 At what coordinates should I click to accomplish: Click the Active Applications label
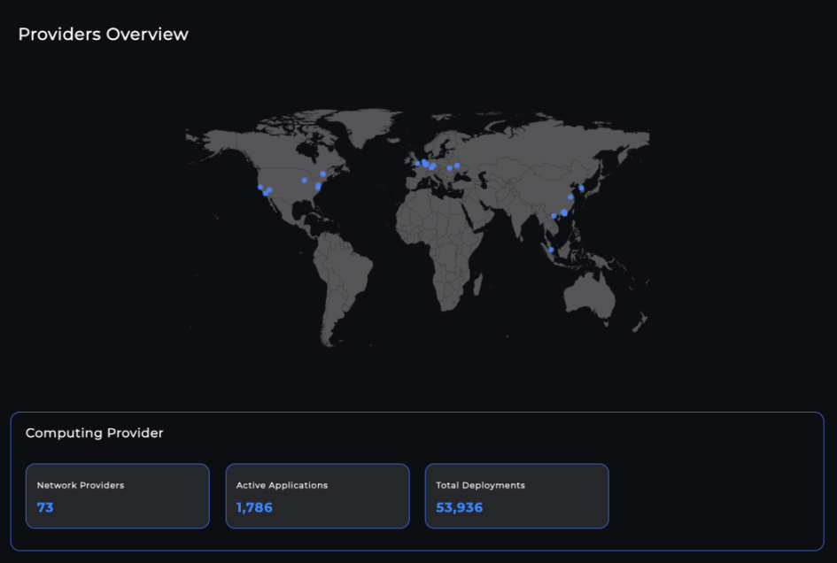[x=282, y=485]
